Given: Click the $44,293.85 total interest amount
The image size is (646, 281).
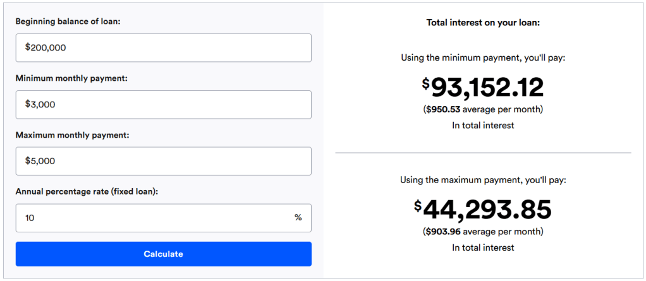Looking at the screenshot, I should pyautogui.click(x=483, y=210).
